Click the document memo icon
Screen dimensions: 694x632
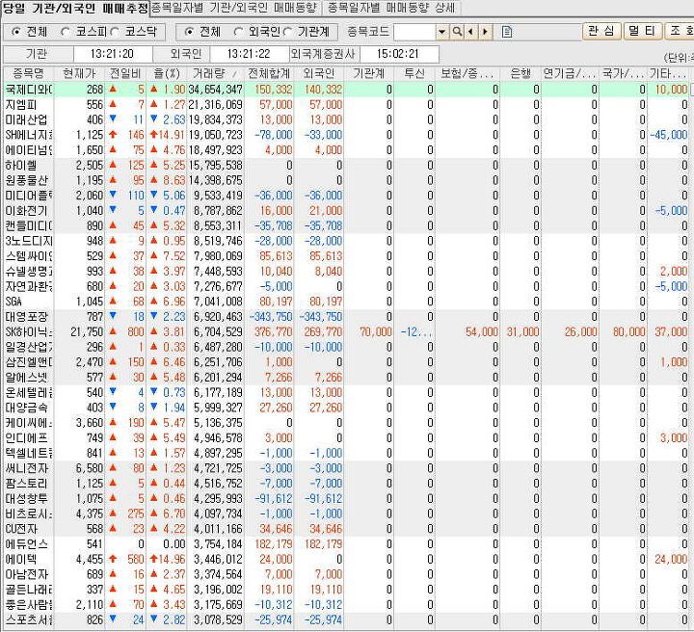click(507, 32)
